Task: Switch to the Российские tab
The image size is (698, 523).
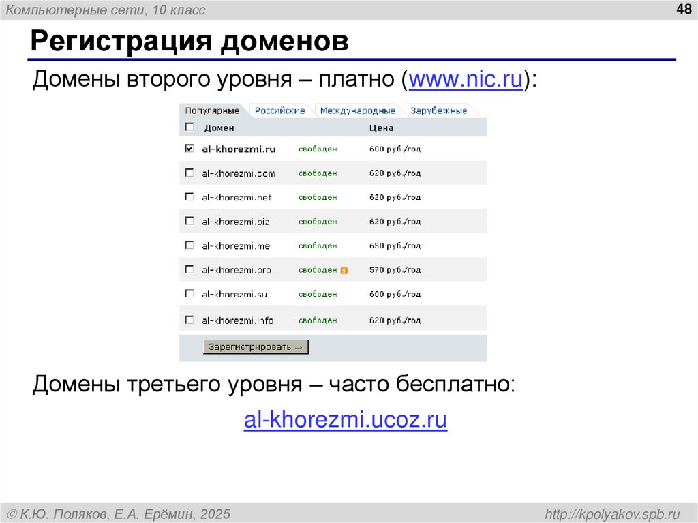Action: [281, 110]
